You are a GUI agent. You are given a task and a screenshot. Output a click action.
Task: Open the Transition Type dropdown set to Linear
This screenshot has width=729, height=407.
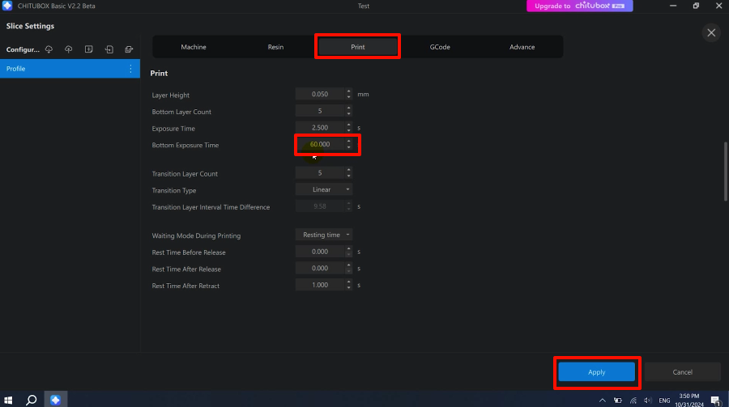click(x=324, y=190)
